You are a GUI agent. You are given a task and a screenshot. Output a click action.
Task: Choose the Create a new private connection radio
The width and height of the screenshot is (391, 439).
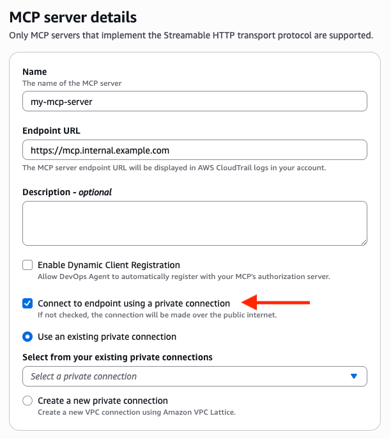(27, 401)
